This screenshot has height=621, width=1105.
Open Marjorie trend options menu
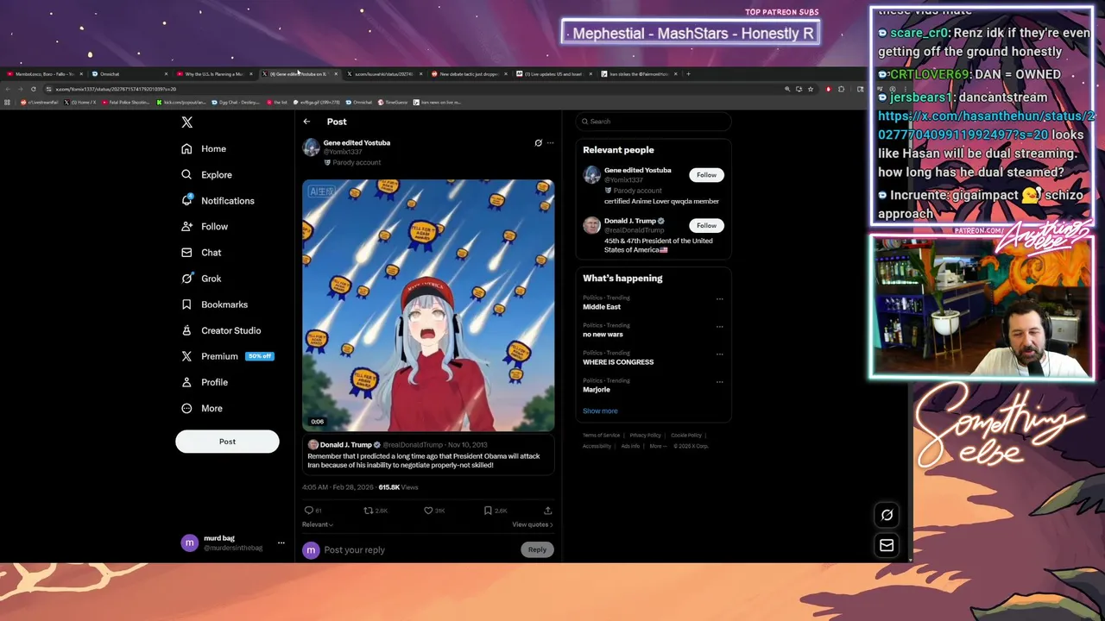coord(720,382)
